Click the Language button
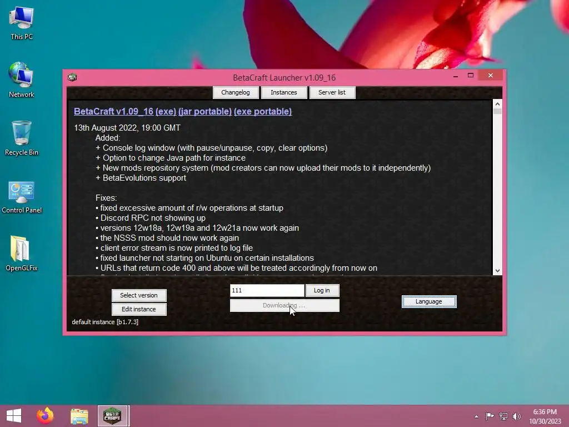 click(429, 301)
